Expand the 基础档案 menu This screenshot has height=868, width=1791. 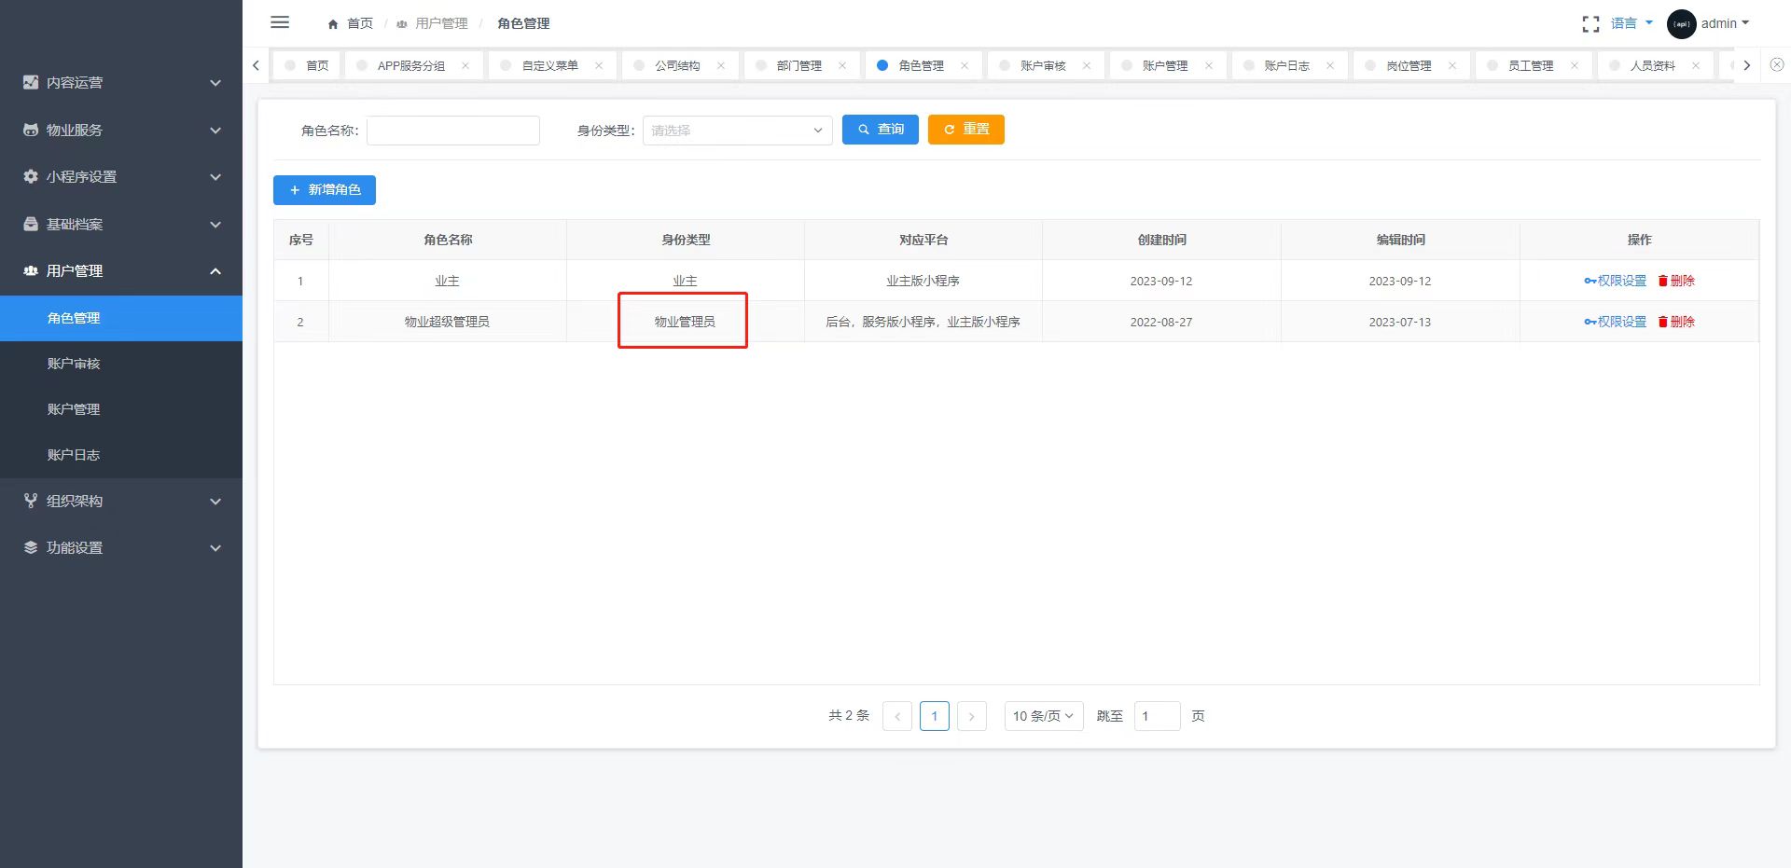215,225
